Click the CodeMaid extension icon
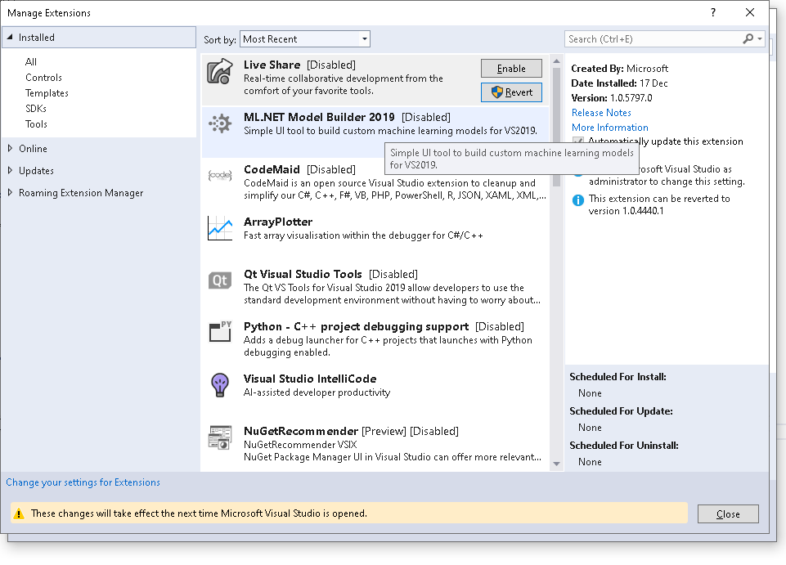 pos(220,176)
